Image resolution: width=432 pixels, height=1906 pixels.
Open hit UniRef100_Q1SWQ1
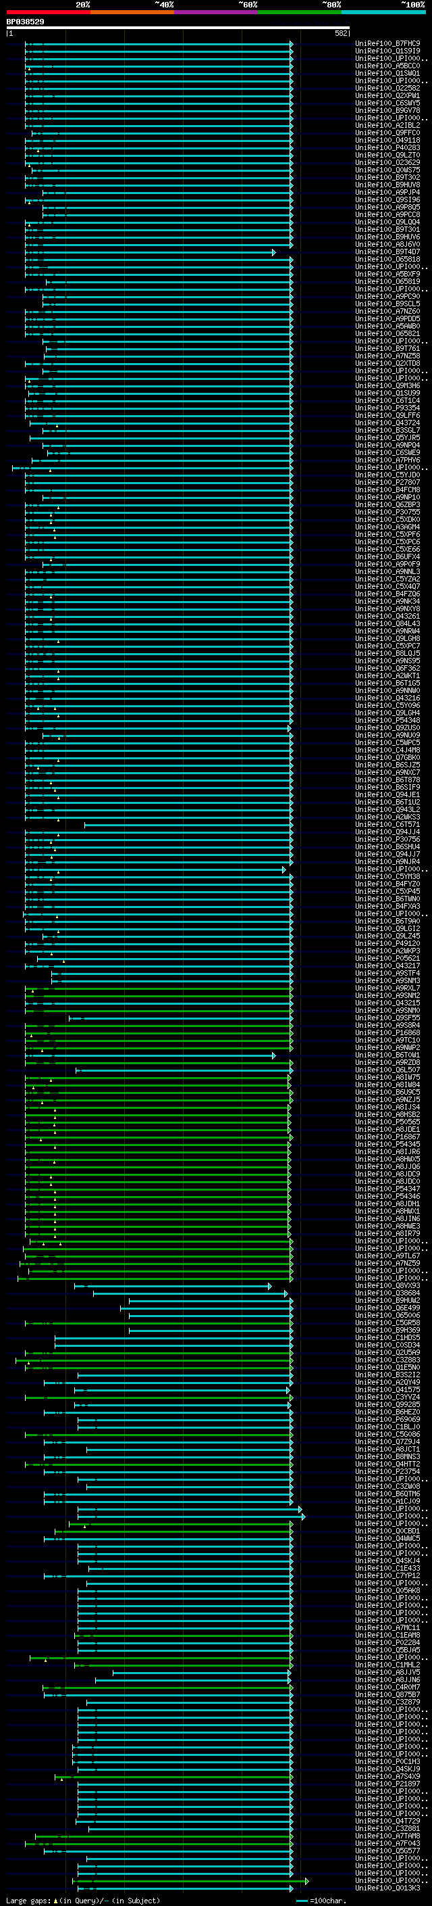(x=387, y=73)
